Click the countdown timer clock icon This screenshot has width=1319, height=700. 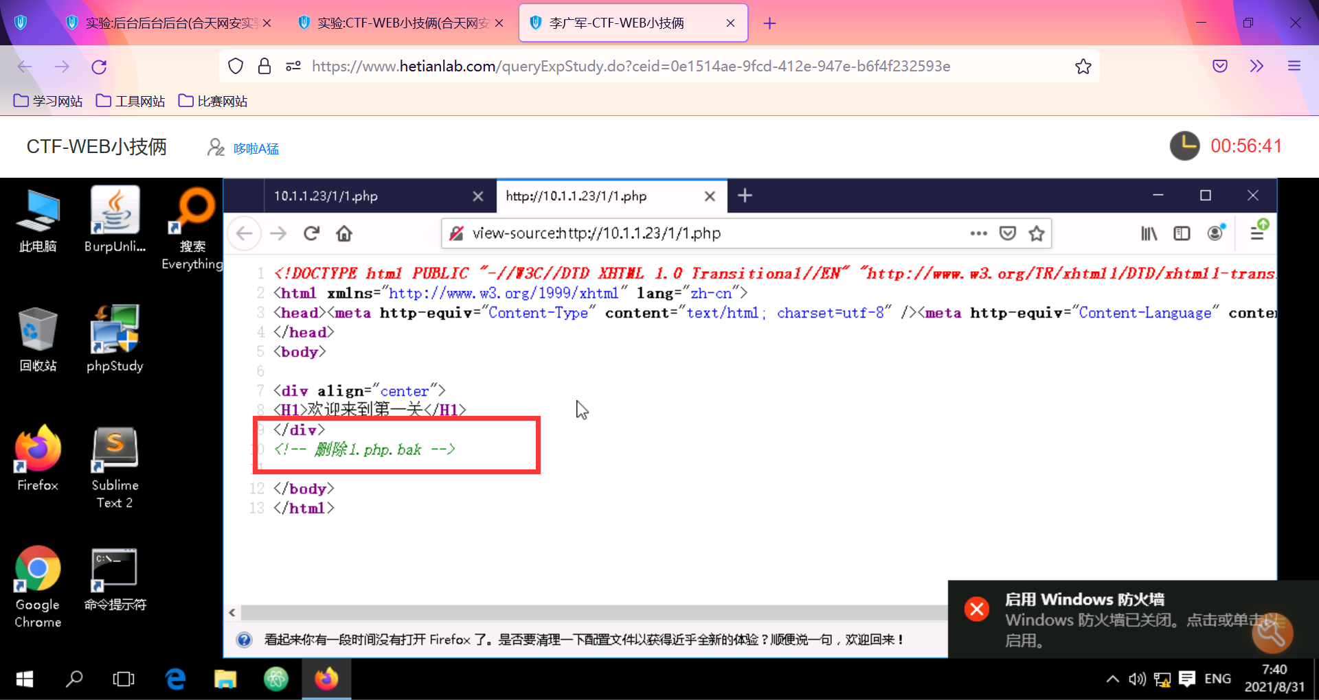(1184, 146)
